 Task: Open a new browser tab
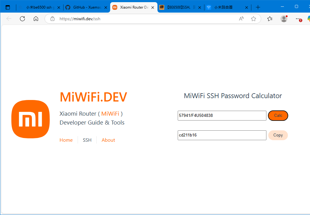258,7
